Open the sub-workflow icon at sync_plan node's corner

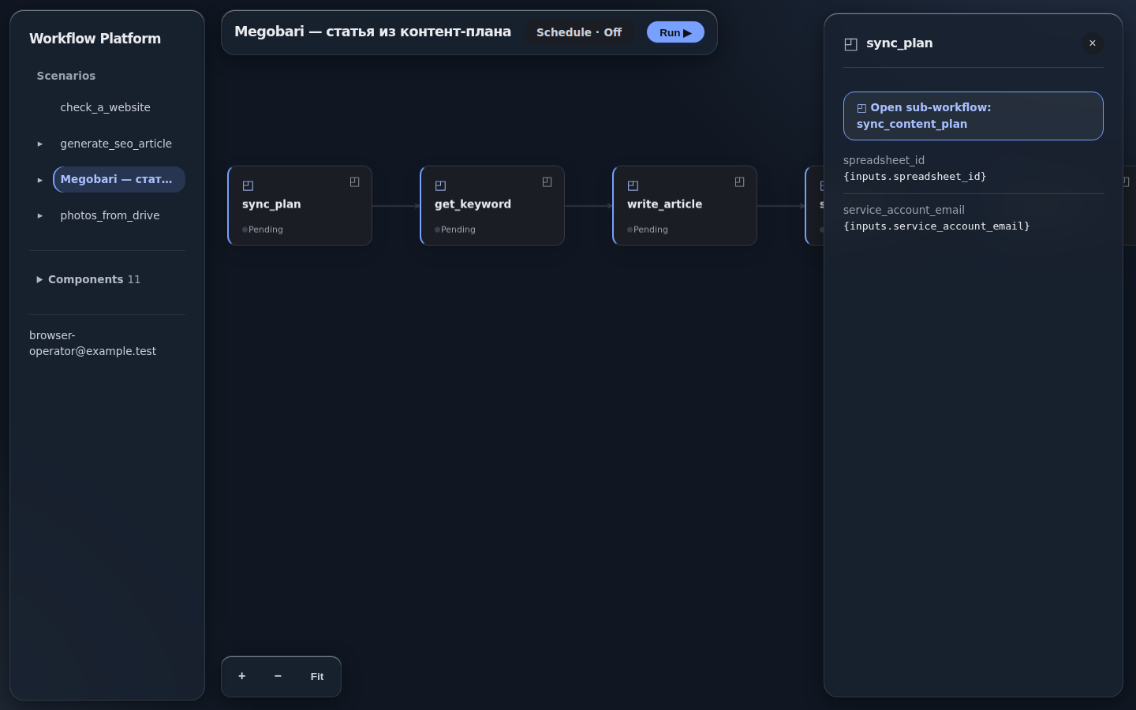pos(355,182)
